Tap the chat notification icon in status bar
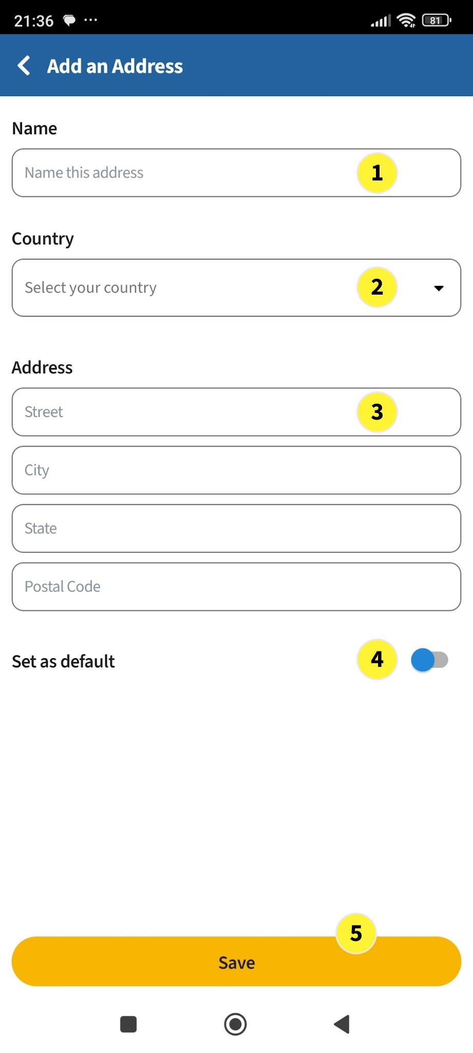Screen dimensions: 473x1053 click(x=69, y=21)
